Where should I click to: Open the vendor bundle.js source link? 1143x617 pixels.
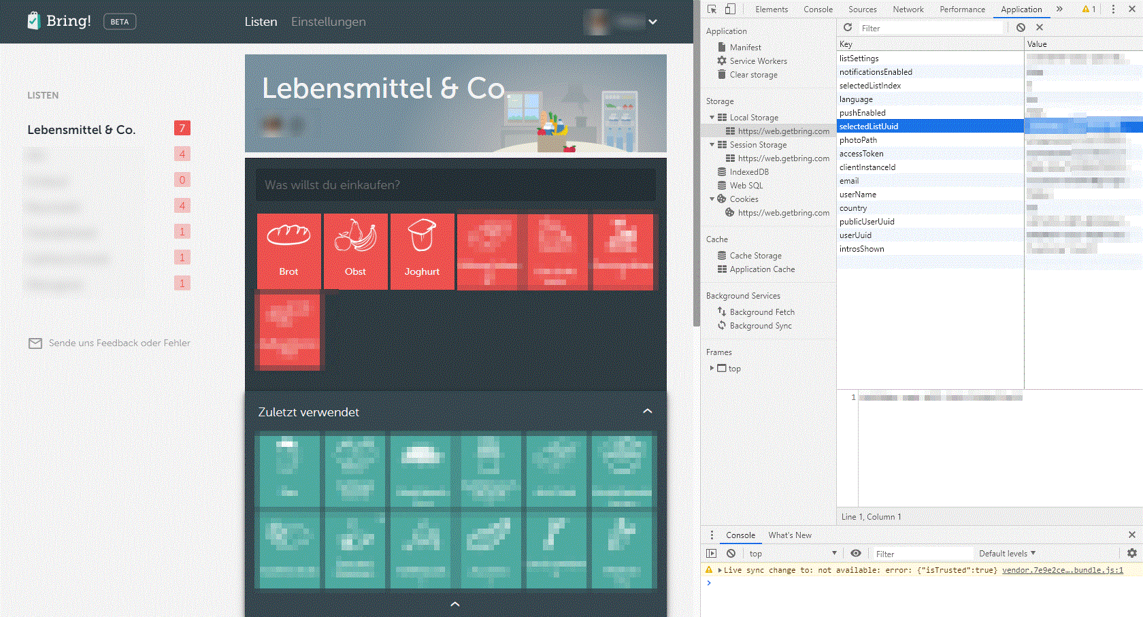tap(1062, 570)
